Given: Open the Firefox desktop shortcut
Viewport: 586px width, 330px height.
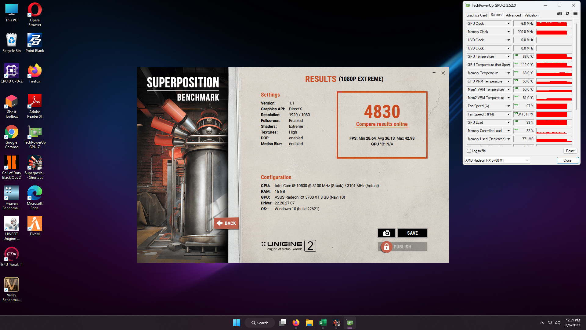Looking at the screenshot, I should point(35,73).
